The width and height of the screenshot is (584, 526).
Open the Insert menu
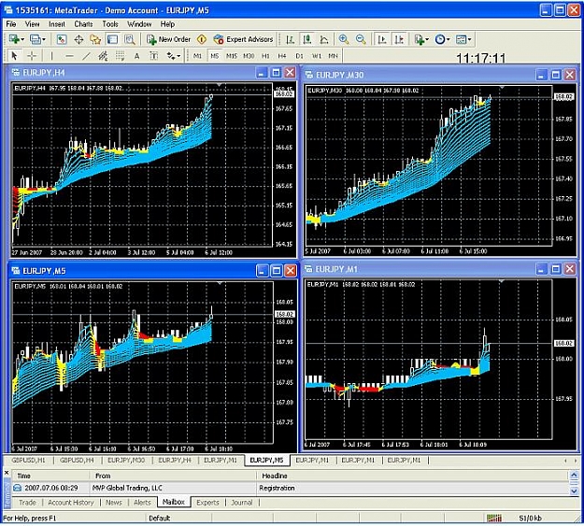pyautogui.click(x=57, y=24)
